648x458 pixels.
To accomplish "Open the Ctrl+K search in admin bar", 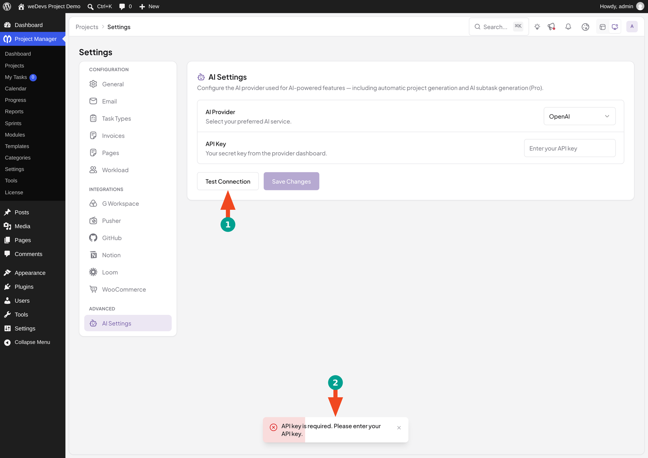I will tap(100, 6).
